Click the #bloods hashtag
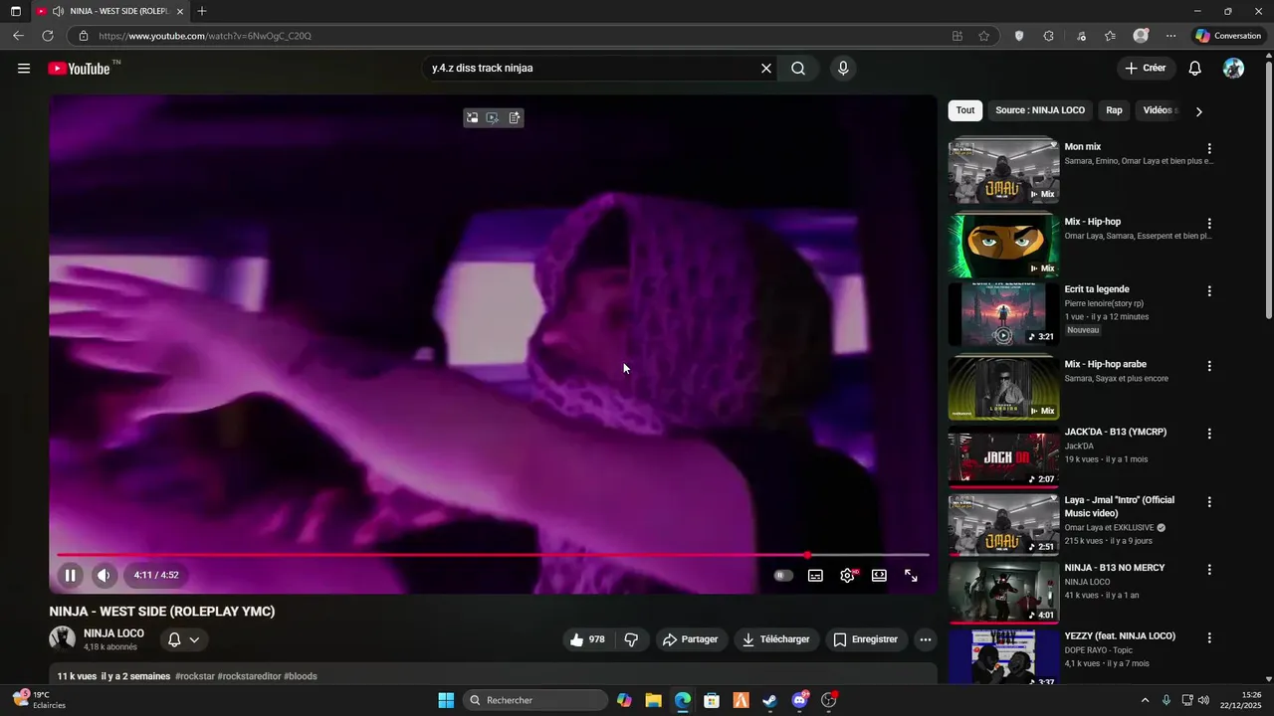This screenshot has height=716, width=1274. pos(301,676)
